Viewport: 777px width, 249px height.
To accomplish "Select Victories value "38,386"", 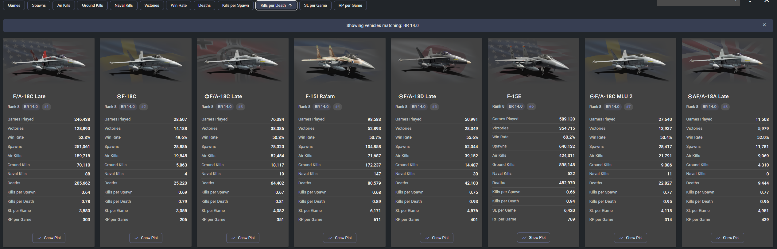I will click(x=277, y=128).
